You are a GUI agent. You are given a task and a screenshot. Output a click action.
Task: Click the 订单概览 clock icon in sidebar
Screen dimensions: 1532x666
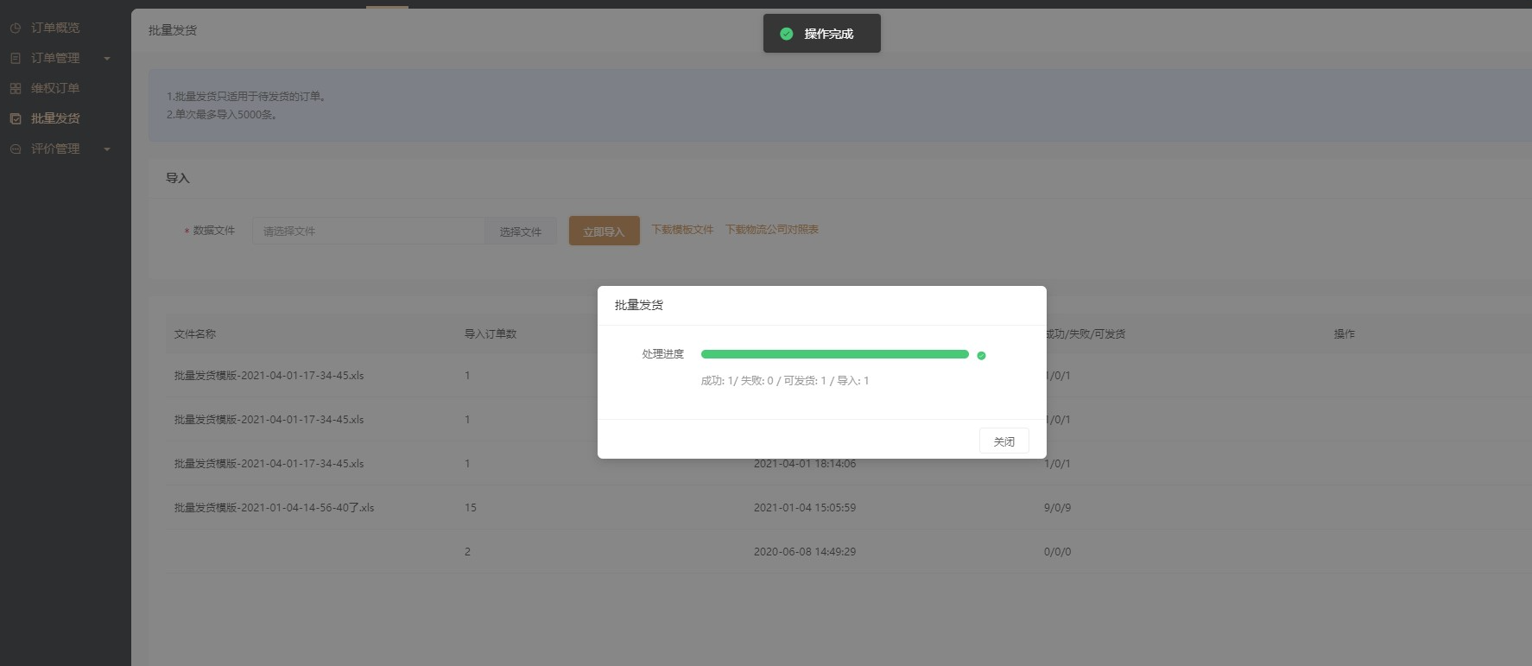click(16, 29)
